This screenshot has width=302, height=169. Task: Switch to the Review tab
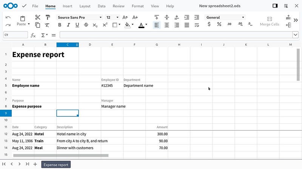pos(119,6)
